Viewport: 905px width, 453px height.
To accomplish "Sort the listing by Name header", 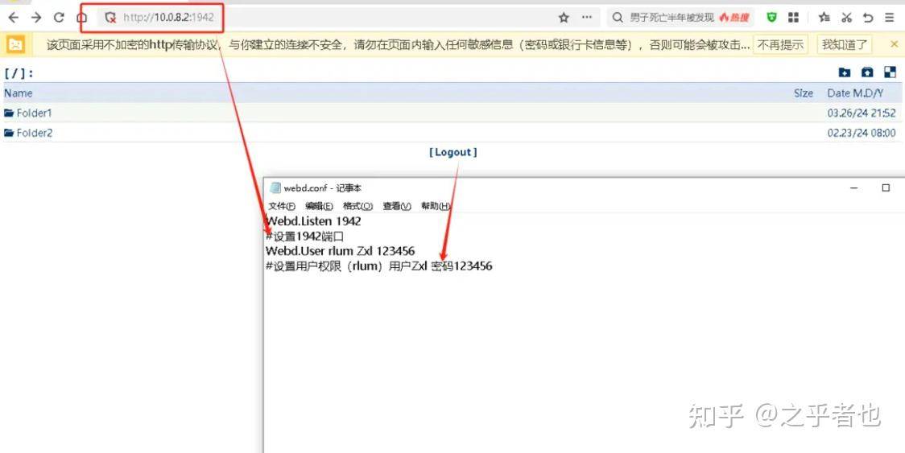I will (x=19, y=93).
